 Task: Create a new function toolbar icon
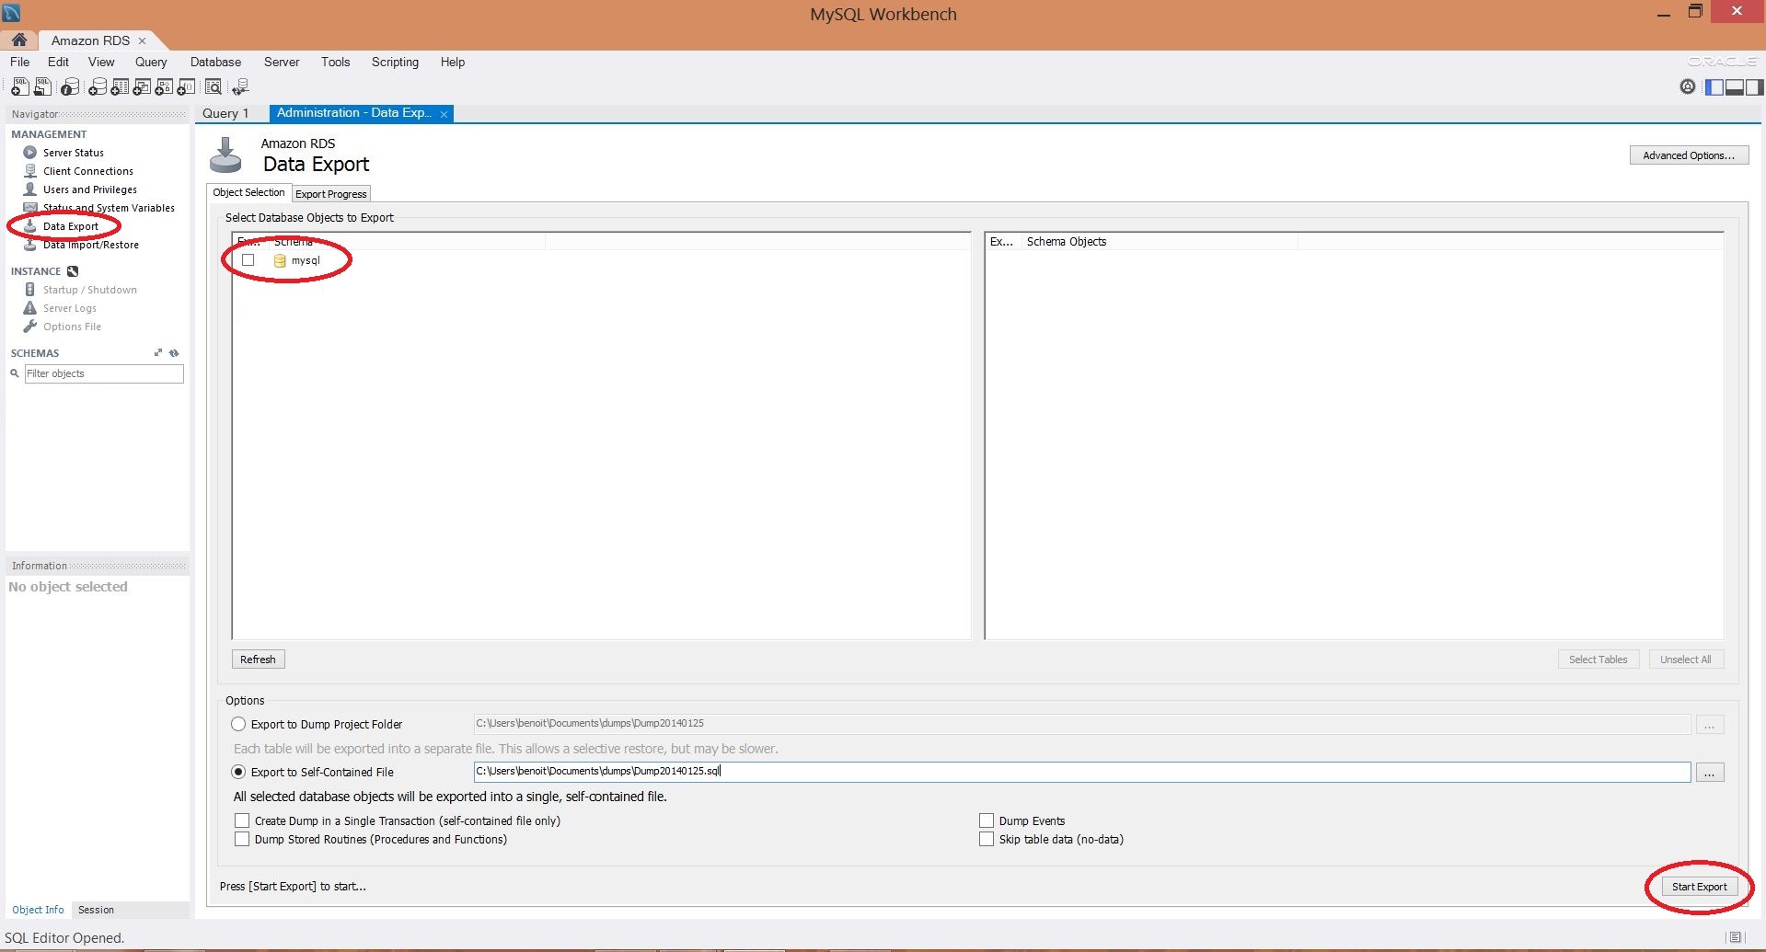point(185,86)
